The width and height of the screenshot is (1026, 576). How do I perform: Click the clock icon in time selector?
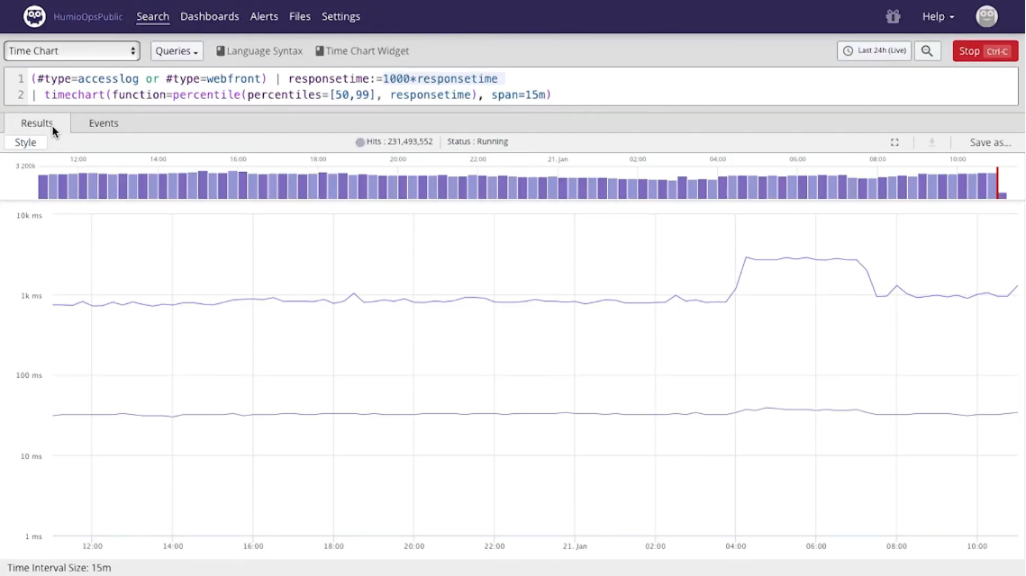[848, 51]
